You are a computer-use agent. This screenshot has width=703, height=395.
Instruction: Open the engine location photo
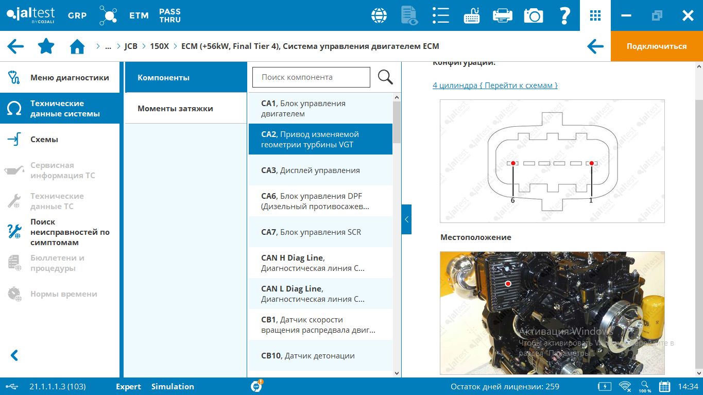(x=552, y=313)
